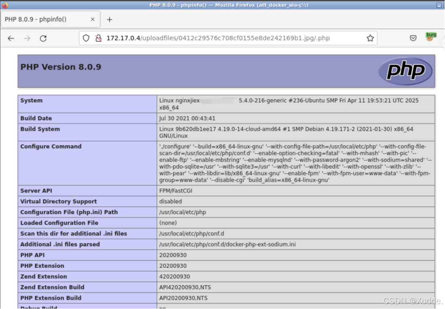Click the PHP Extension row label
The image size is (445, 309).
(x=42, y=266)
